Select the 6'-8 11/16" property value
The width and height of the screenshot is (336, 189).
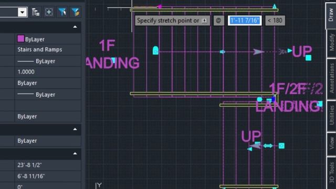(x=31, y=176)
